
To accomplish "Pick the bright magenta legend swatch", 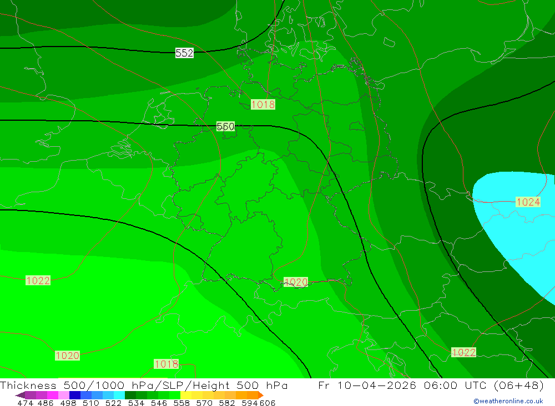I will (53, 395).
